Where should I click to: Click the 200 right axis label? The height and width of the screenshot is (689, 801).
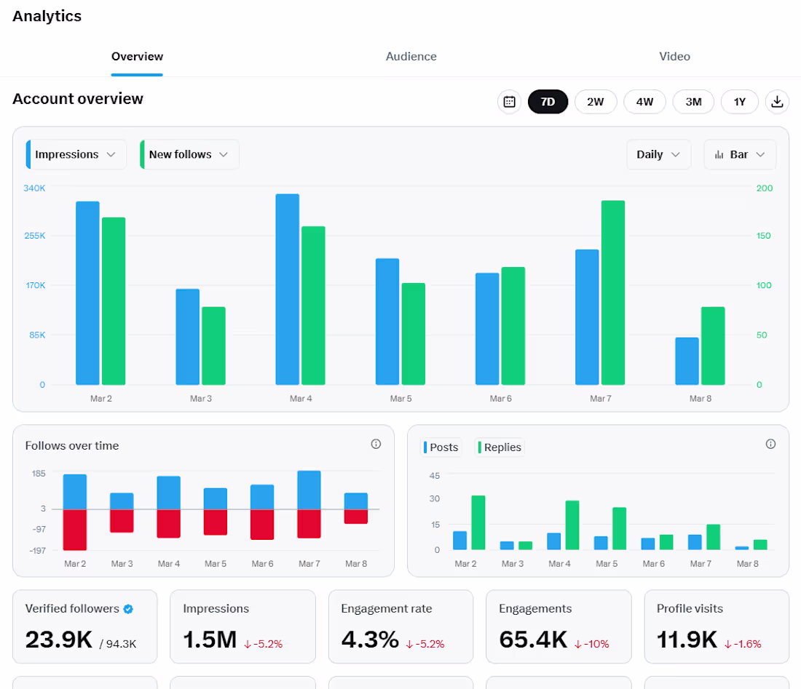coord(764,188)
